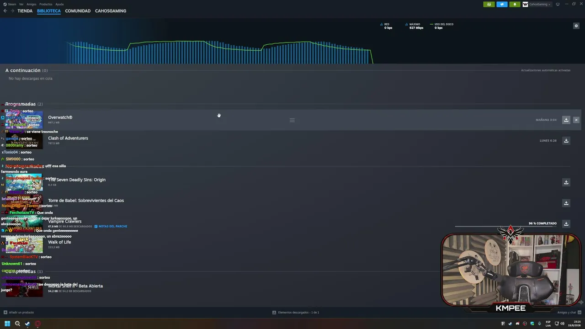Click the A continuación heading
Image resolution: width=585 pixels, height=329 pixels.
tap(23, 70)
